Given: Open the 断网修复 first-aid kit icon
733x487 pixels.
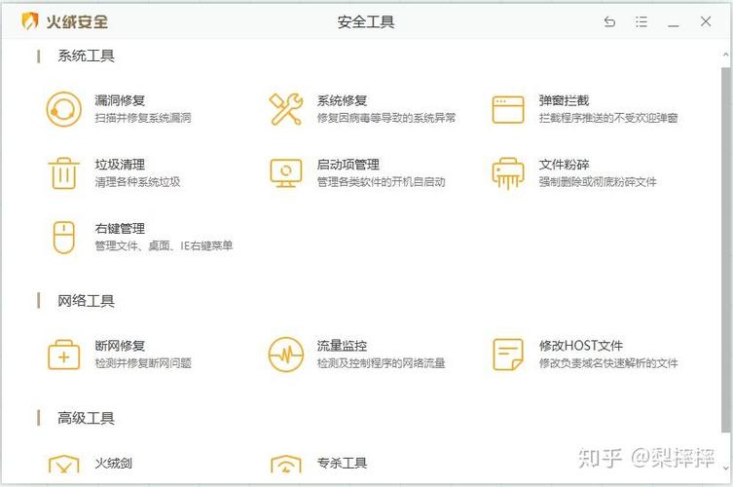Looking at the screenshot, I should coord(63,355).
